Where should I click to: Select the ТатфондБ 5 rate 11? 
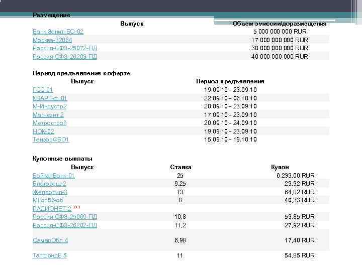[x=180, y=255]
